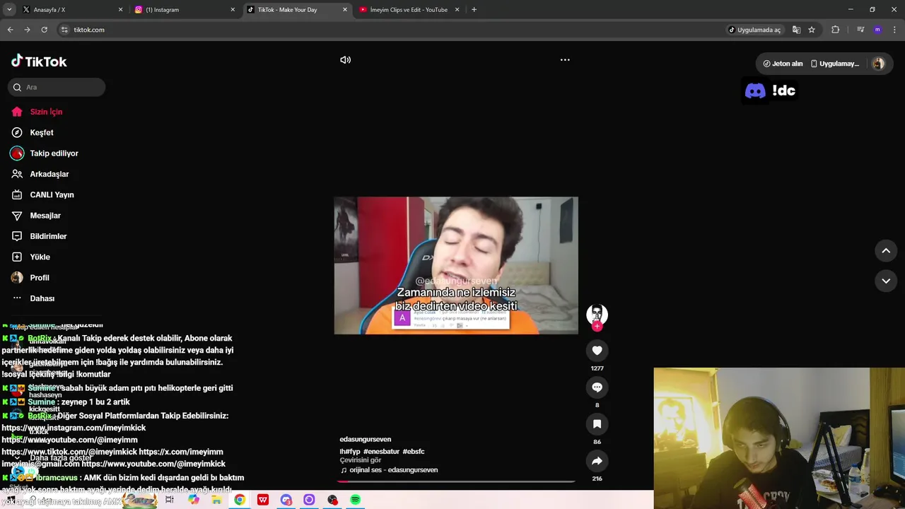Mute the video with speaker icon
This screenshot has height=509, width=905.
coord(345,60)
